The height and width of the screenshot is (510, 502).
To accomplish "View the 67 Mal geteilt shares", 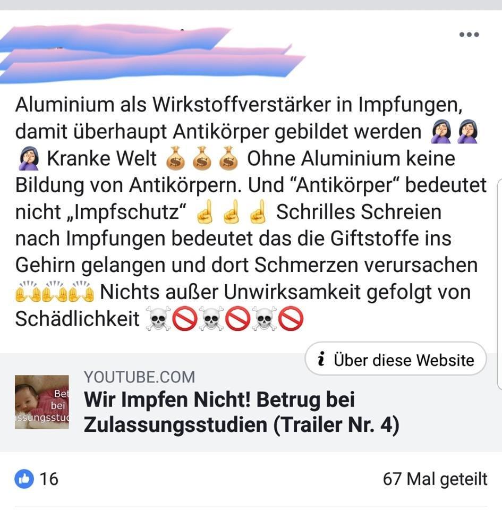I will click(x=435, y=479).
